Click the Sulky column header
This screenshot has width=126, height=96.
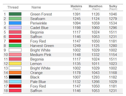(113, 7)
